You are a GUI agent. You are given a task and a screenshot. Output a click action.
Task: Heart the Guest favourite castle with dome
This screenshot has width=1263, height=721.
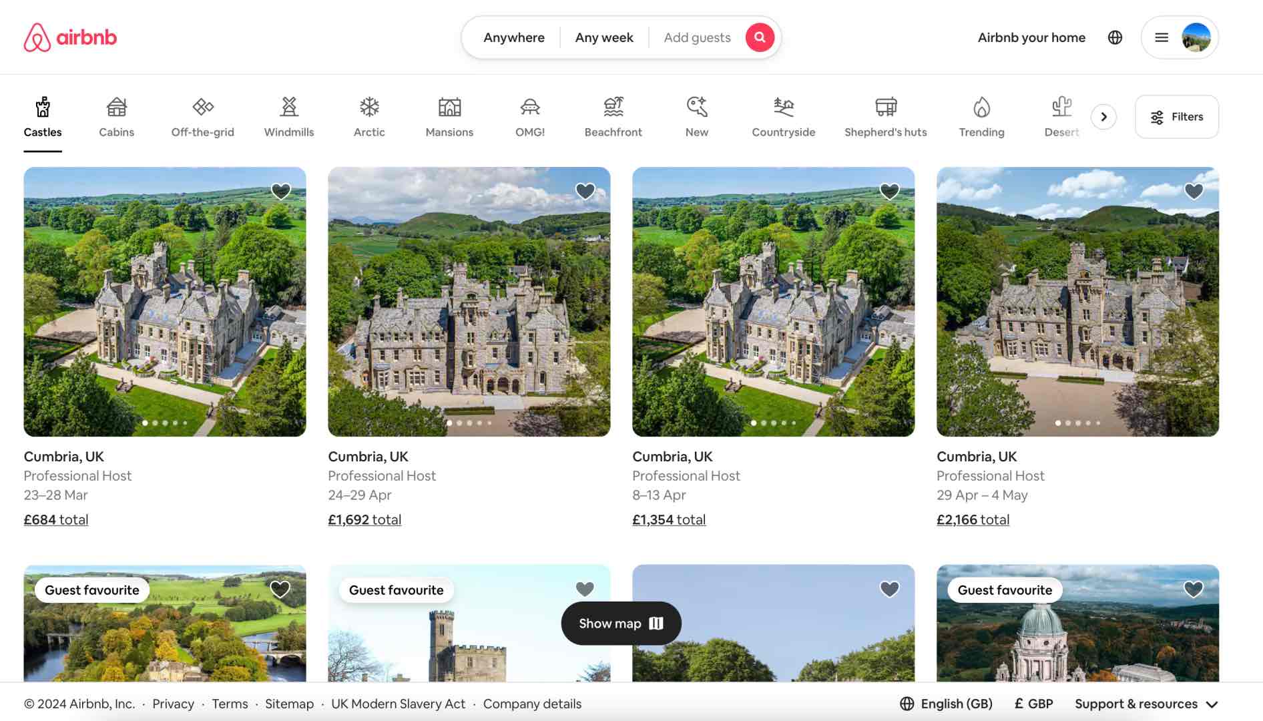[1194, 589]
